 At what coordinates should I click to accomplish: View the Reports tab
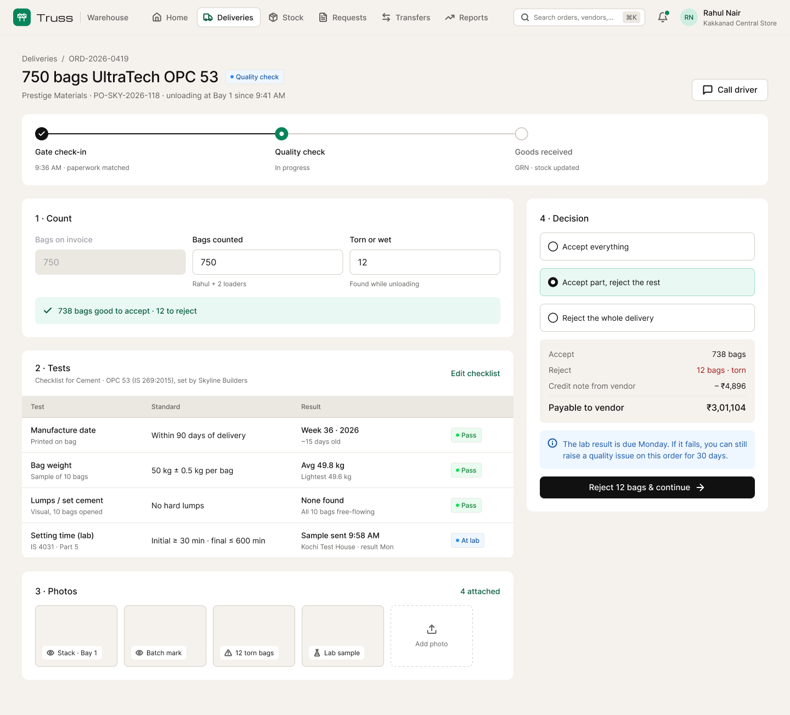click(467, 18)
